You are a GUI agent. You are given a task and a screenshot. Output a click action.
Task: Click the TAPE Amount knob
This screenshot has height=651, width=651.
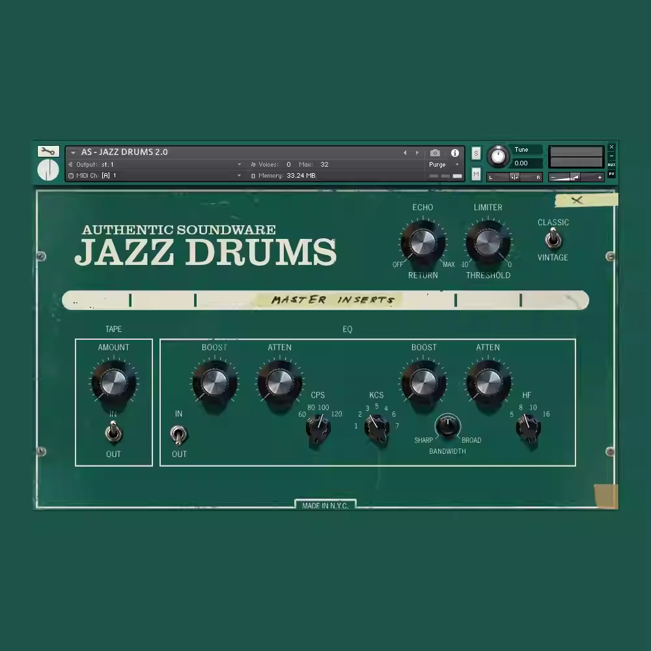(114, 382)
